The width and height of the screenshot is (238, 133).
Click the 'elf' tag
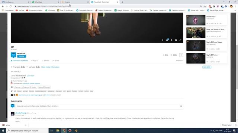click(15, 91)
